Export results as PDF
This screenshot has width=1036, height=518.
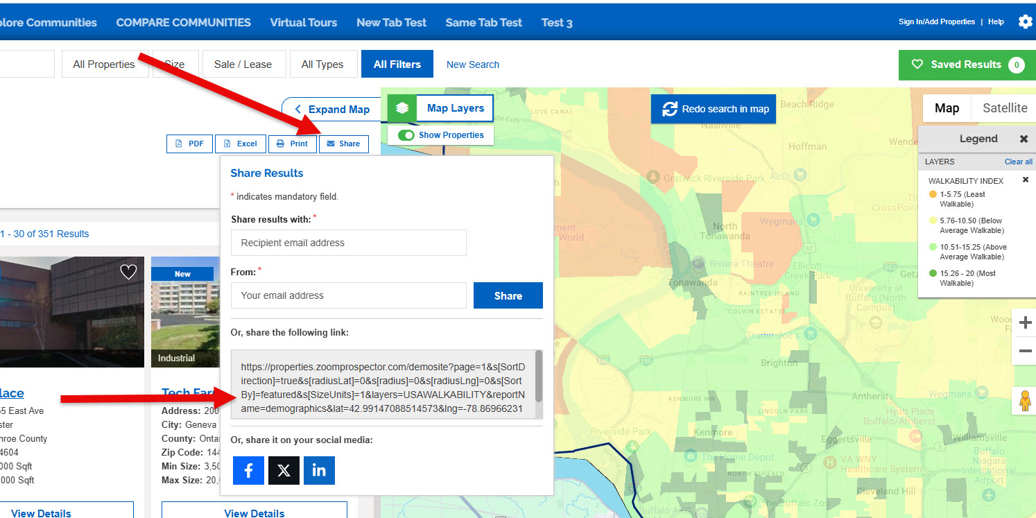(189, 144)
